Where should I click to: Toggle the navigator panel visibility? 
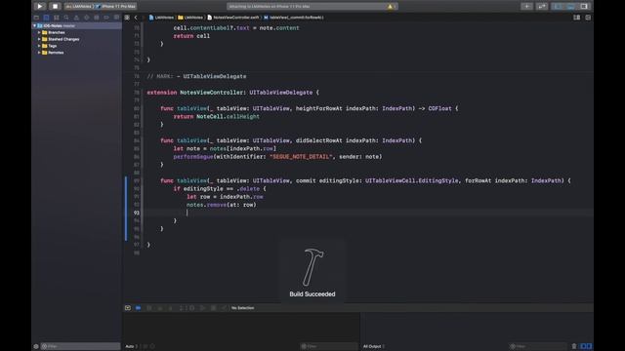[558, 7]
